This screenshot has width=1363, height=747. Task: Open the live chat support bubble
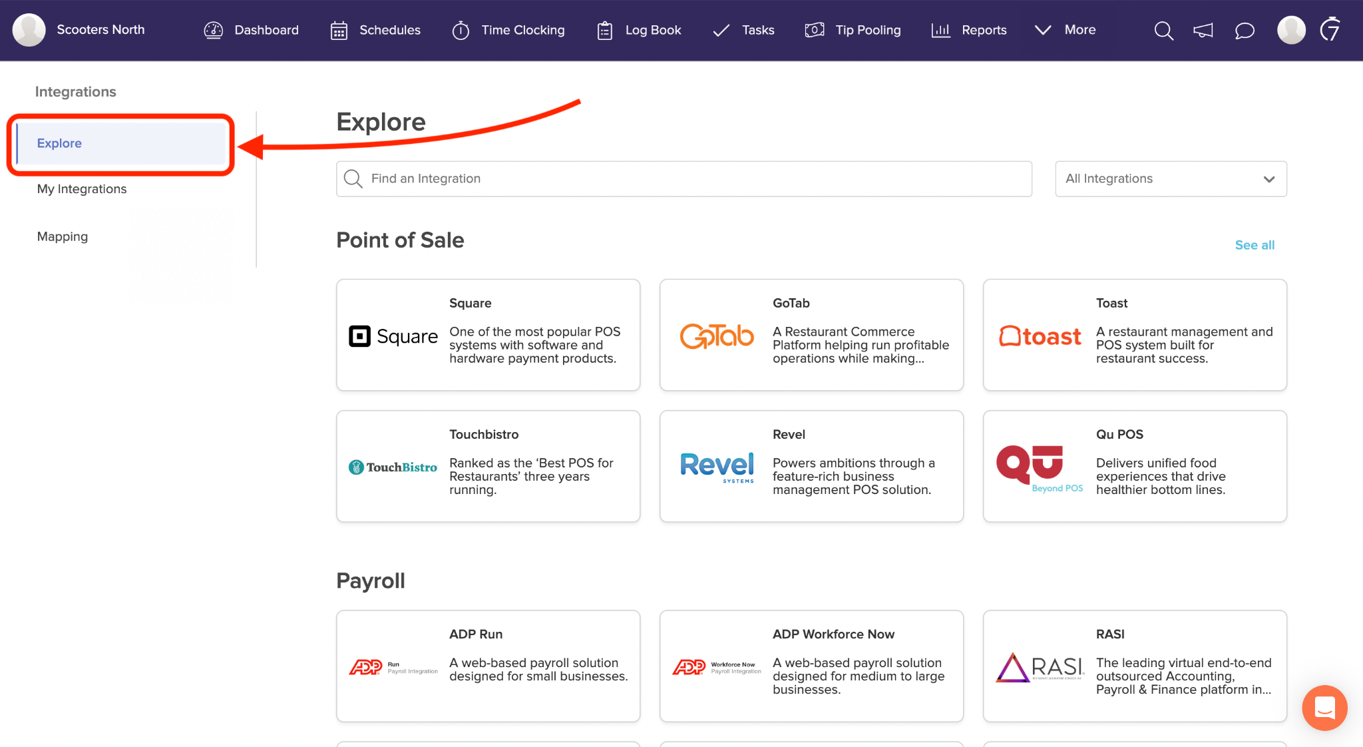click(x=1324, y=708)
